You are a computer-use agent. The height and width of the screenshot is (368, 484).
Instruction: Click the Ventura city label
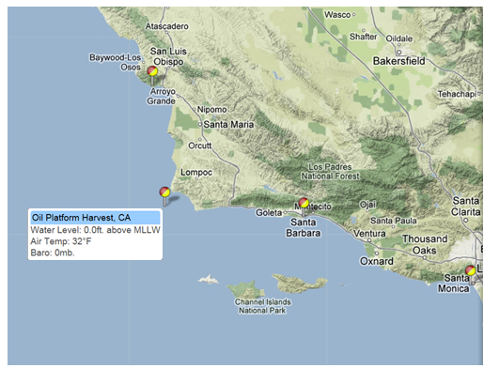(369, 234)
